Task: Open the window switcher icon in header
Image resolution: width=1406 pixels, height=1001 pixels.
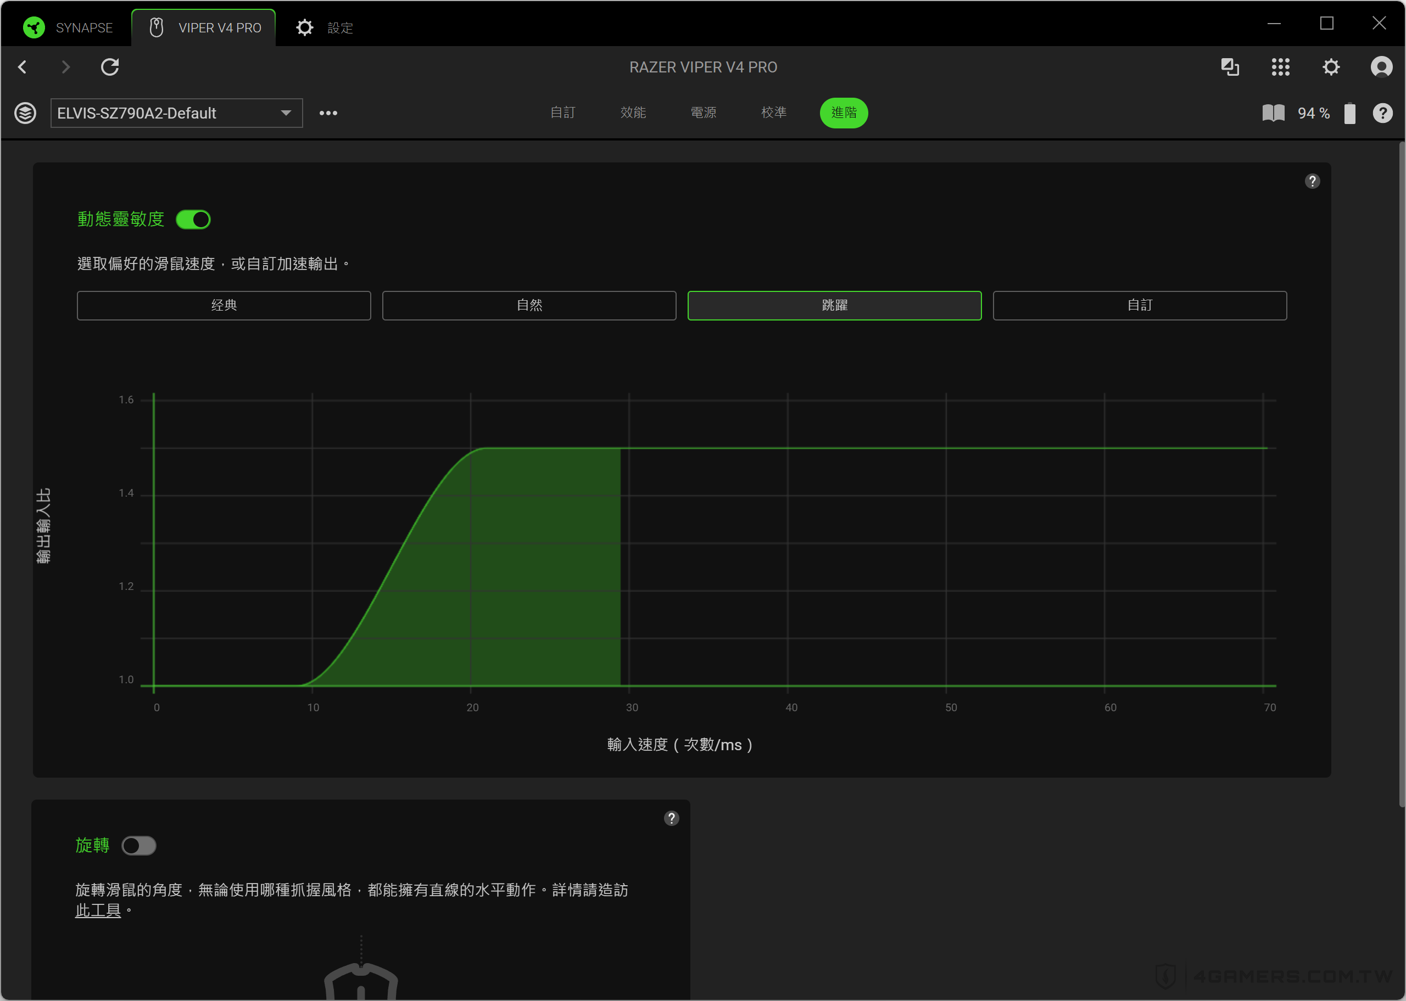Action: click(x=1230, y=66)
